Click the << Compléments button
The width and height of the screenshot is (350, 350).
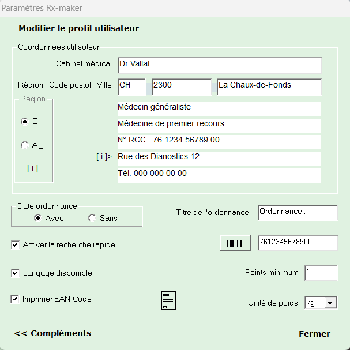click(52, 333)
